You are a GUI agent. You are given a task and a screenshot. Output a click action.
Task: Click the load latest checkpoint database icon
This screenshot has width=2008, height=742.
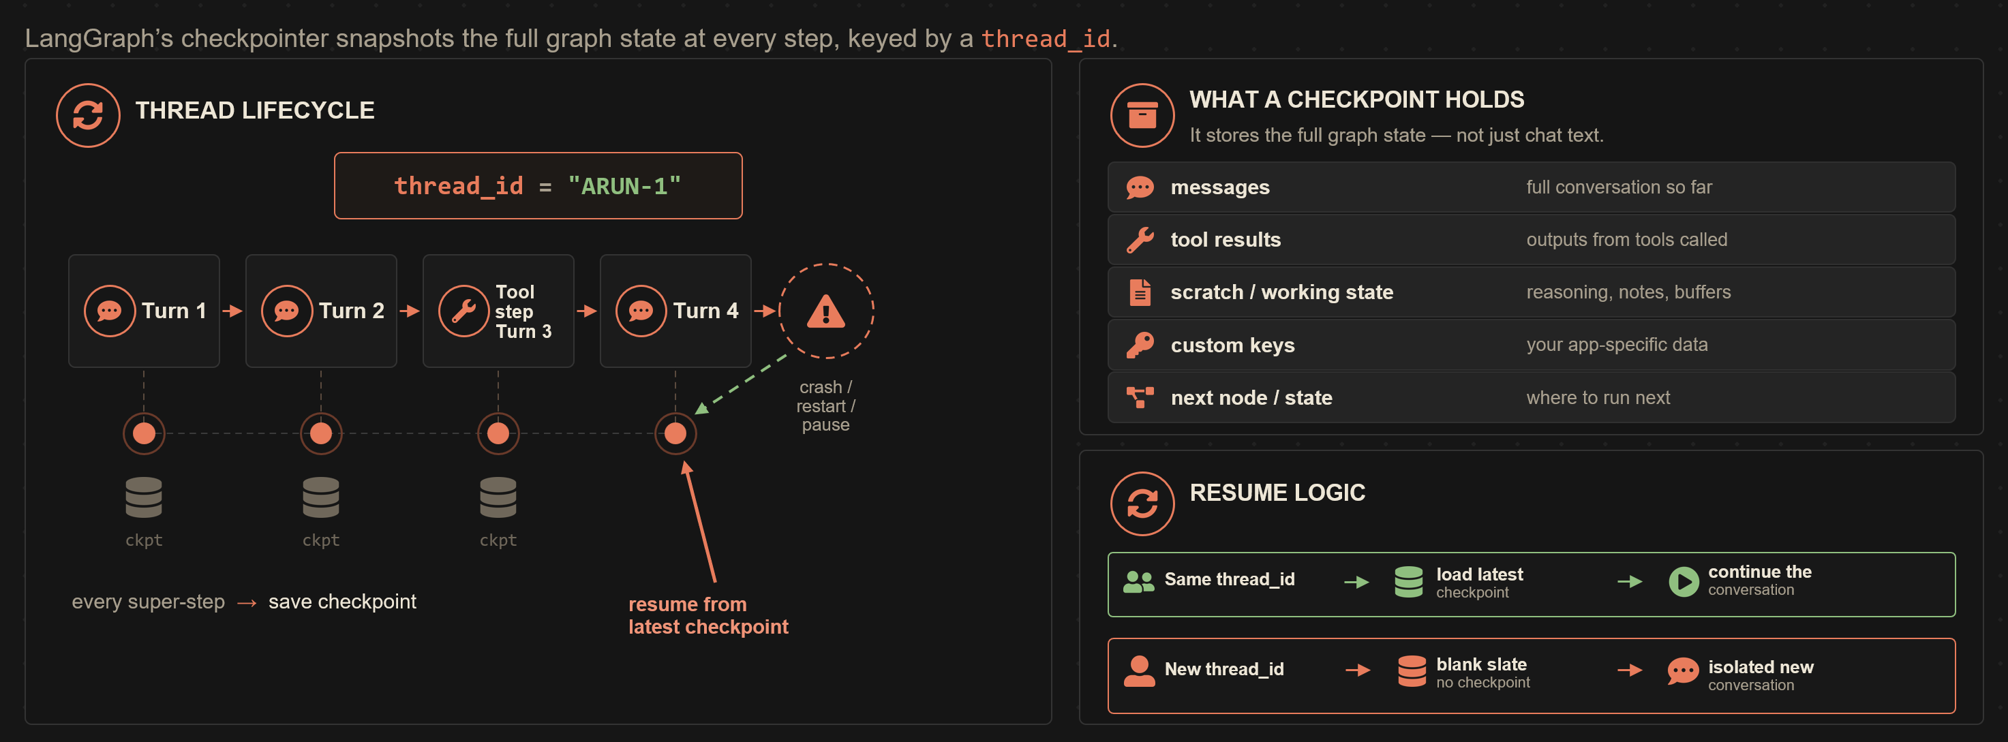[x=1409, y=582]
